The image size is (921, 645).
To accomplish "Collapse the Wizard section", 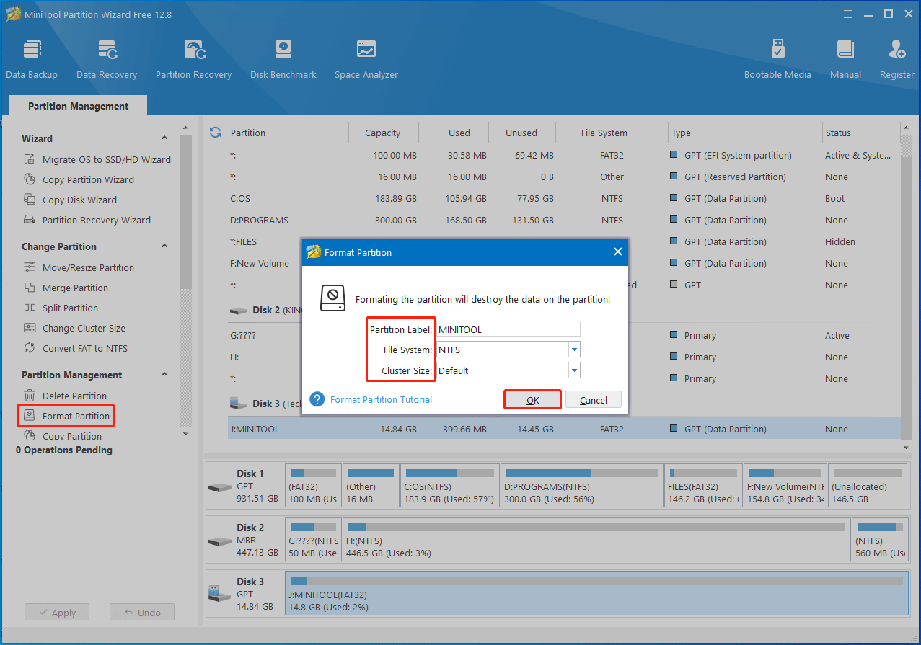I will pyautogui.click(x=164, y=138).
